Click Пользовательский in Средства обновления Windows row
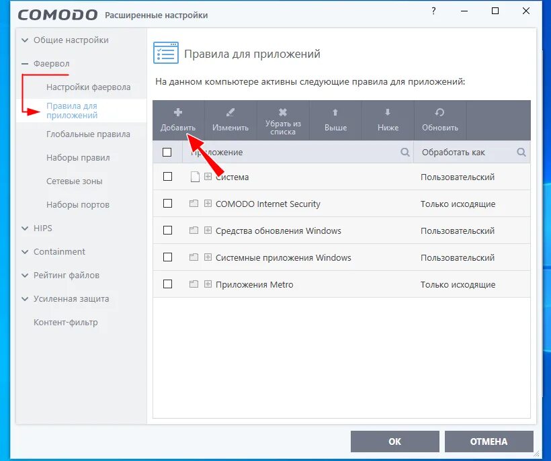The image size is (551, 461). (x=458, y=231)
